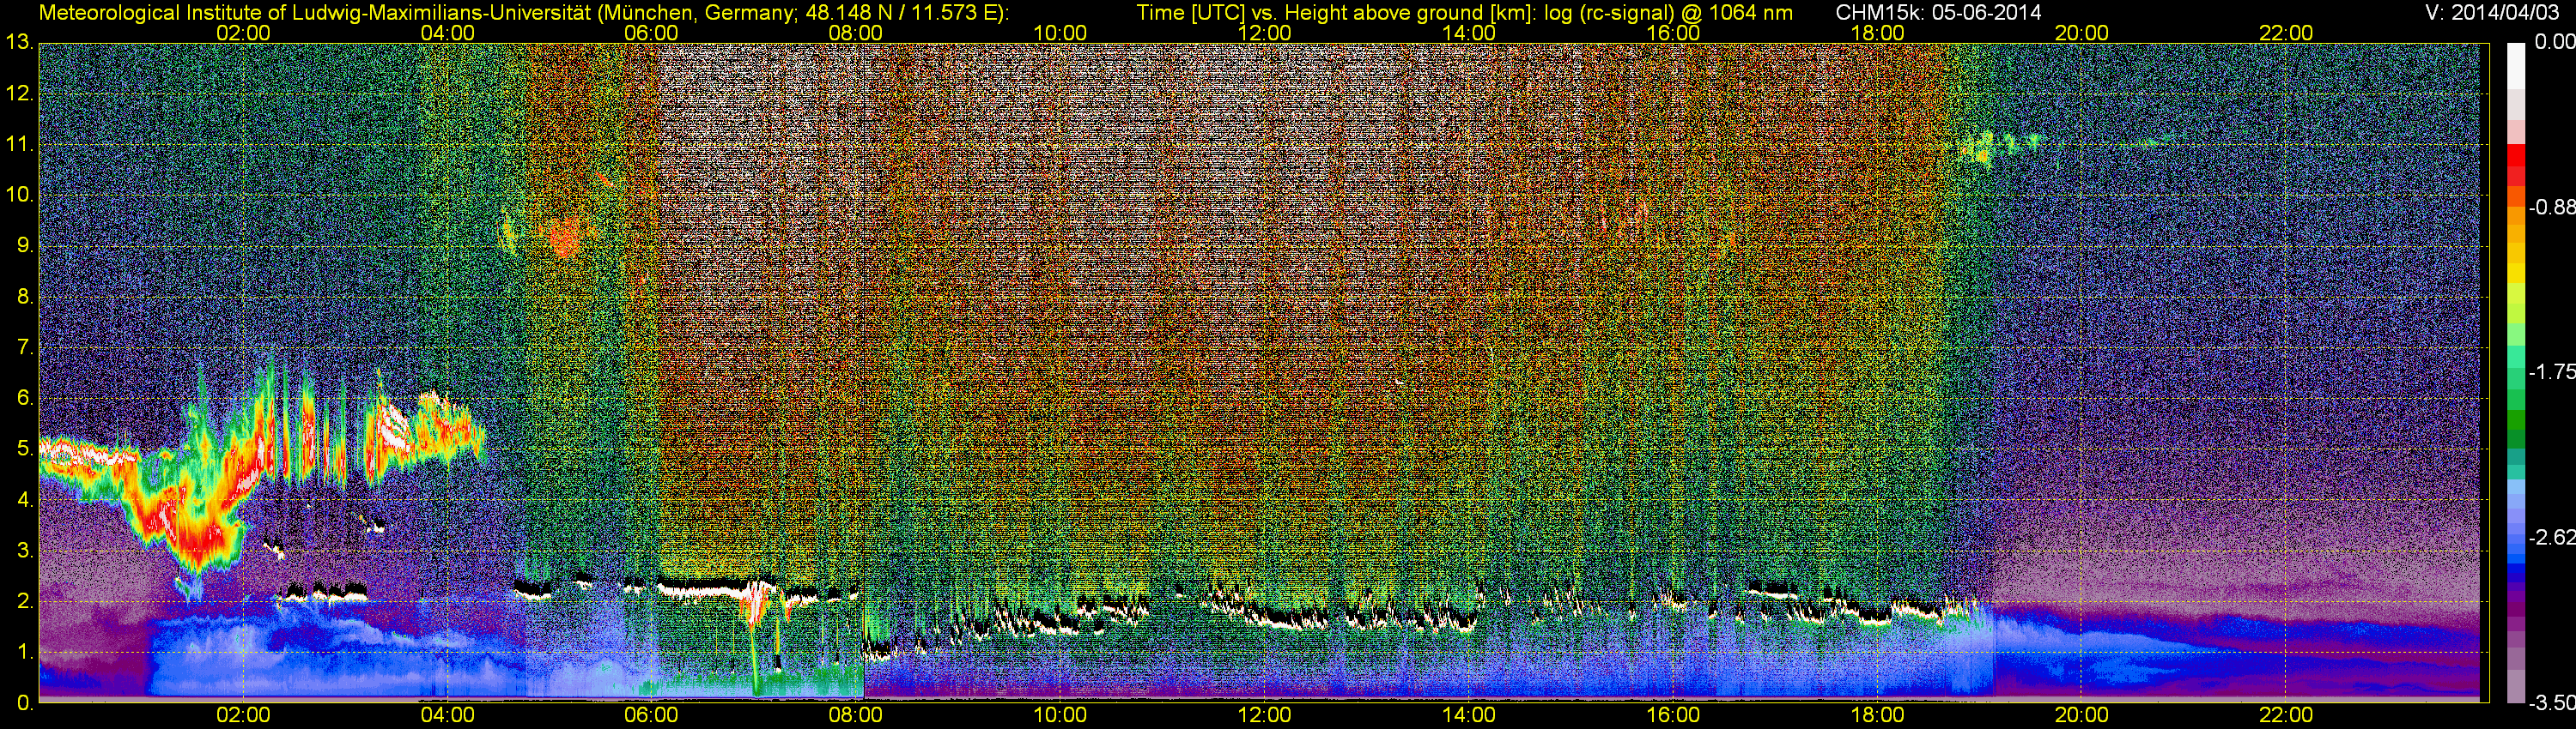Click the 13 km height axis label

click(19, 43)
